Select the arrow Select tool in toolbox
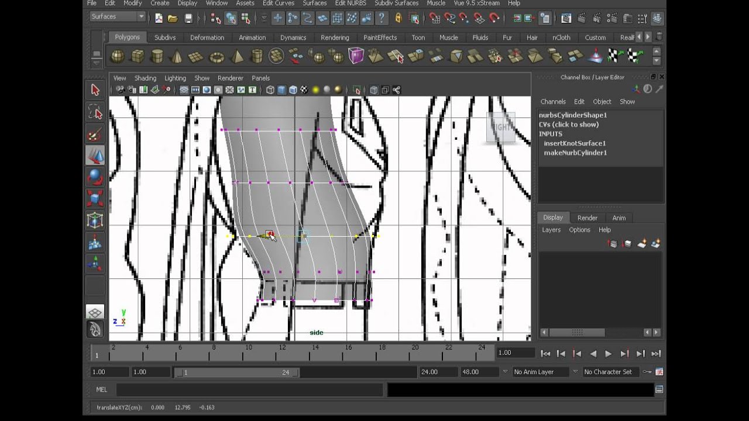 coord(95,89)
